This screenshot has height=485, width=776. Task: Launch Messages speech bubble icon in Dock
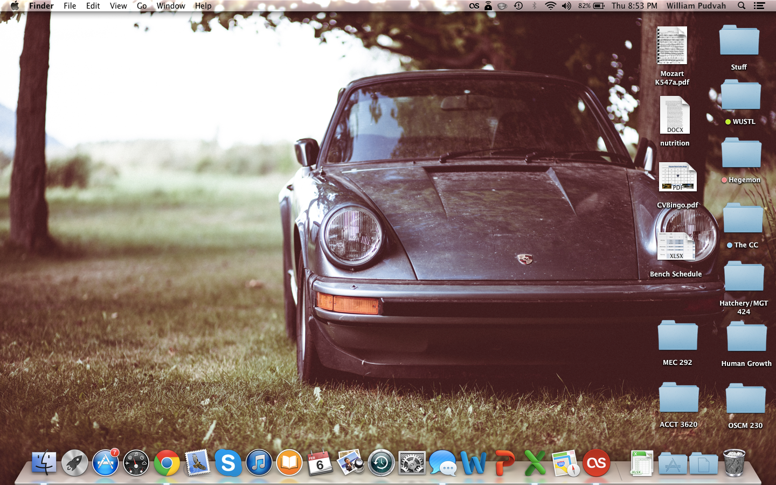(443, 463)
